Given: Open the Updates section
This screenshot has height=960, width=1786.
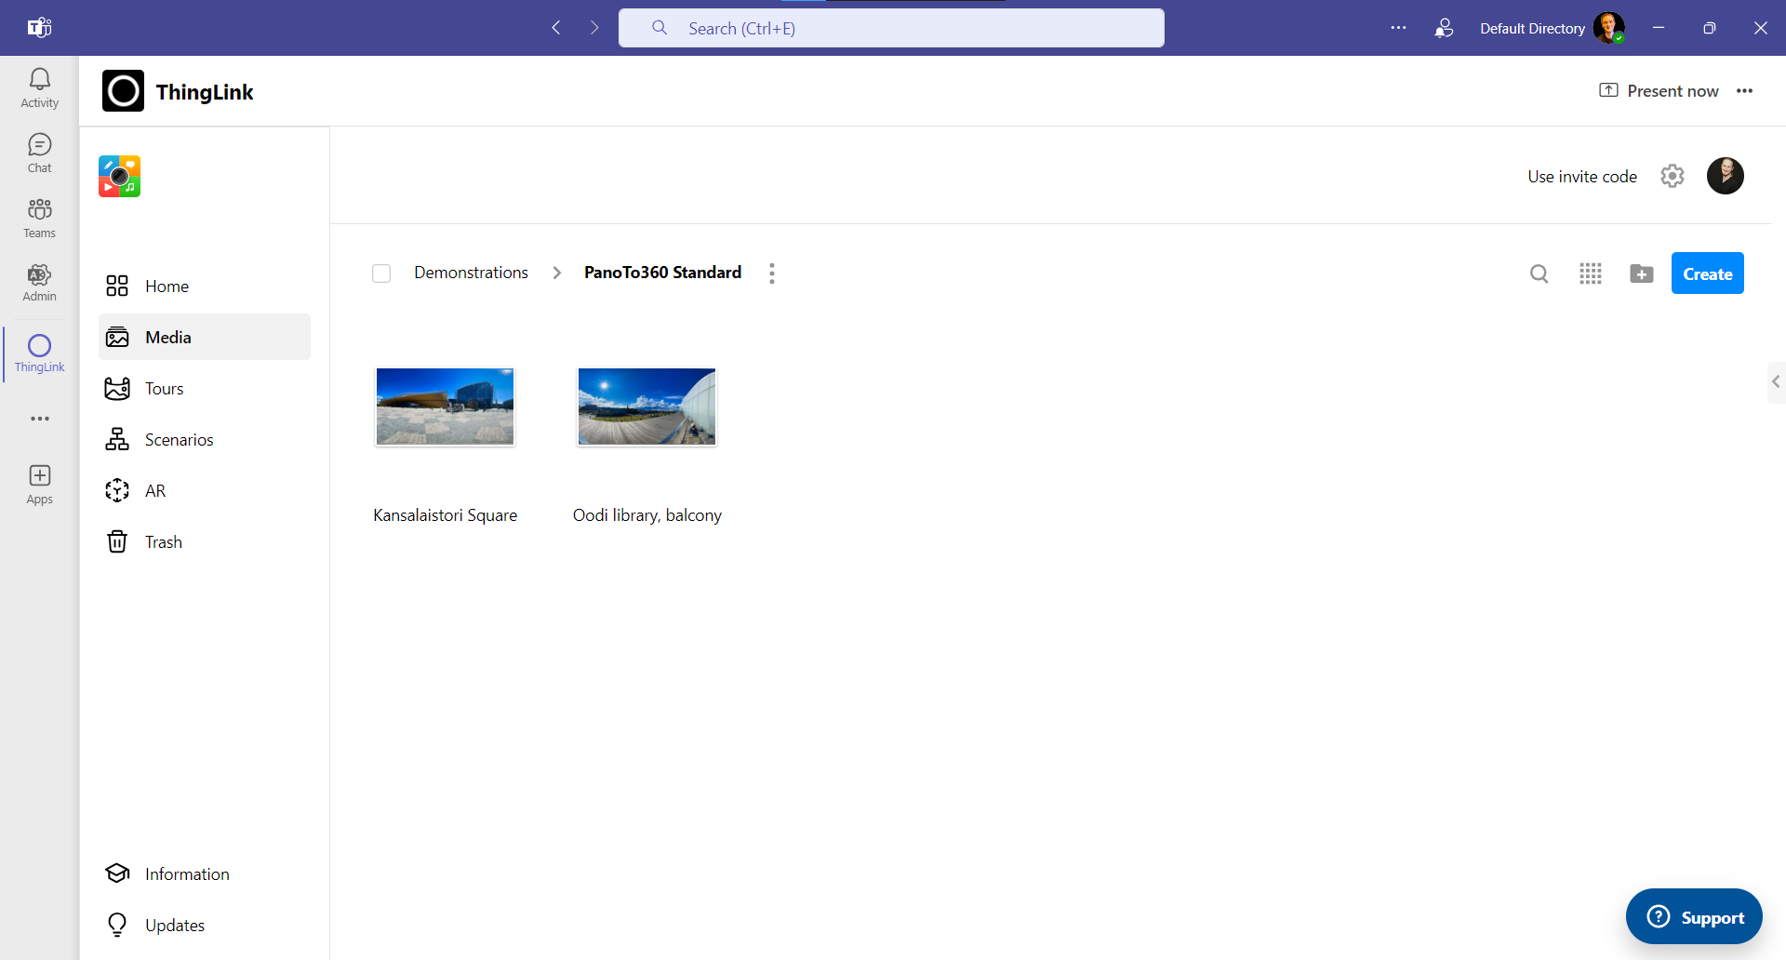Looking at the screenshot, I should 175,925.
